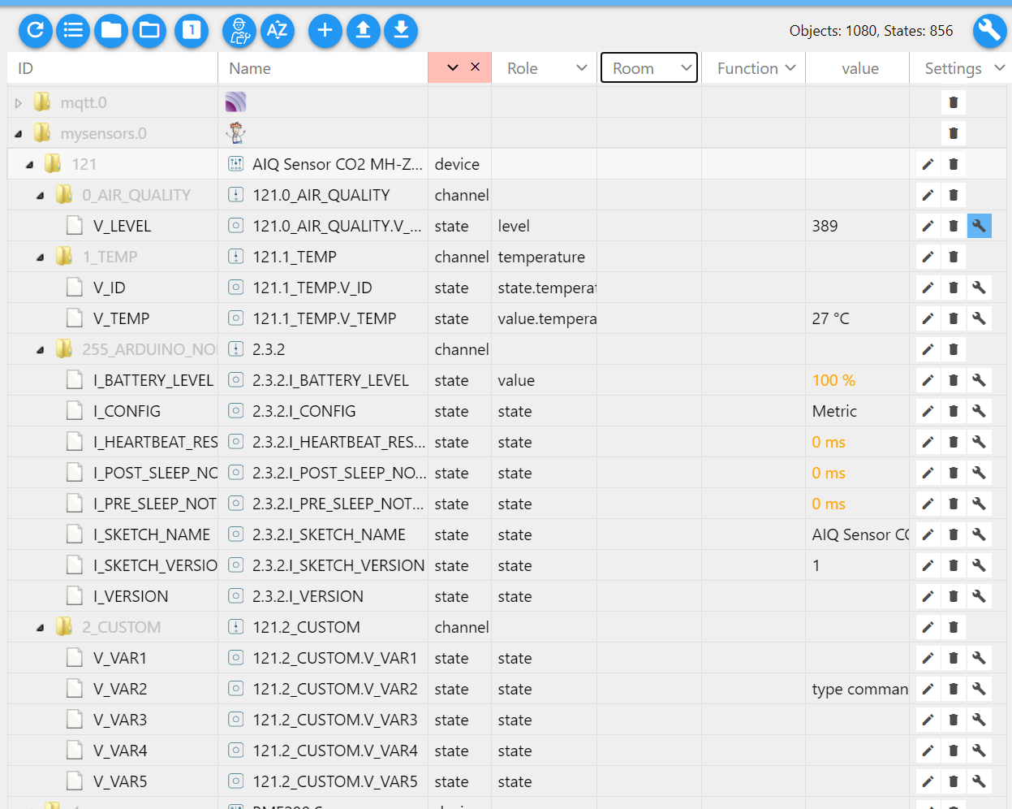The image size is (1012, 809).
Task: Add a new object with the plus button
Action: coord(325,31)
